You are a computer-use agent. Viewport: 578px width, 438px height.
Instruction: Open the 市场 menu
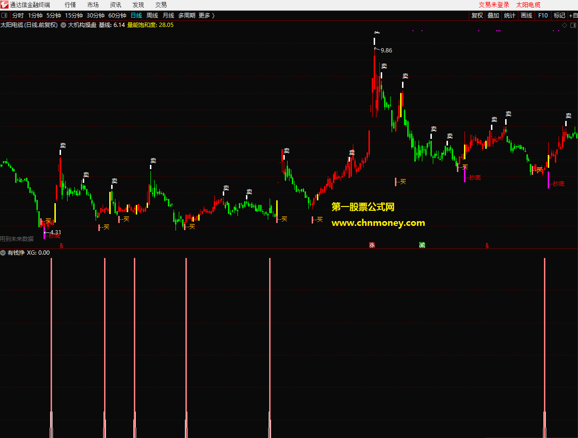93,5
